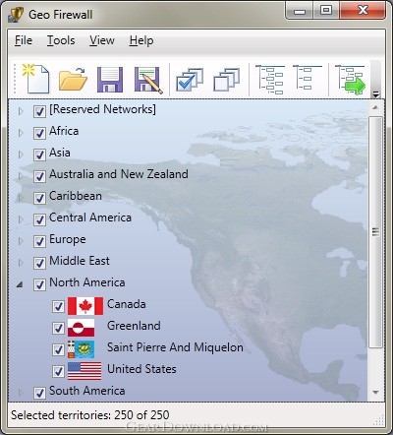Open the View menu
This screenshot has height=435, width=393.
point(102,40)
